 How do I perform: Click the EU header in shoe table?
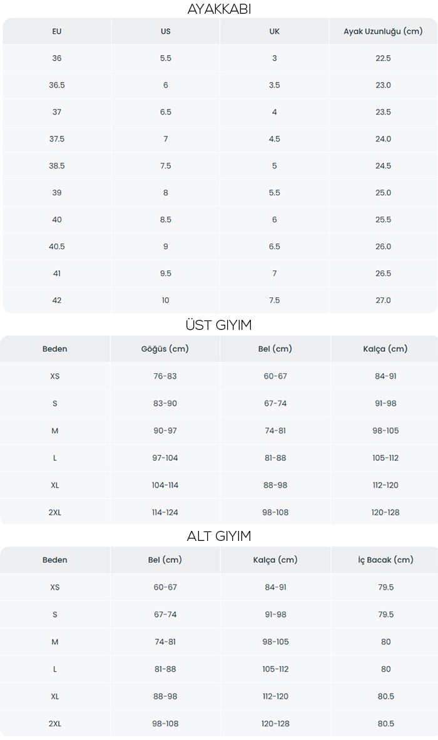tap(56, 32)
